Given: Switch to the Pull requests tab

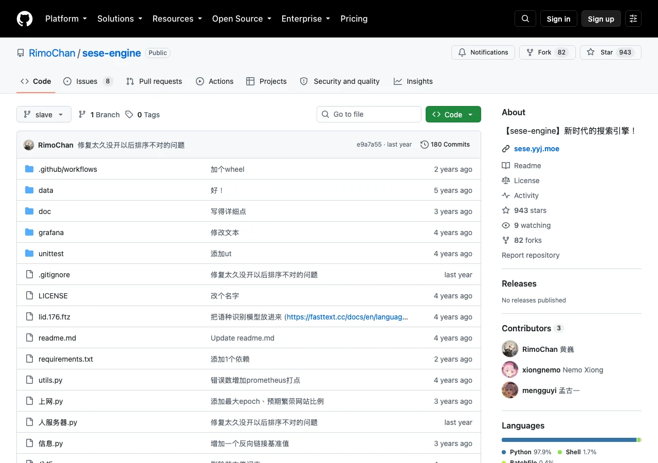Looking at the screenshot, I should (154, 81).
